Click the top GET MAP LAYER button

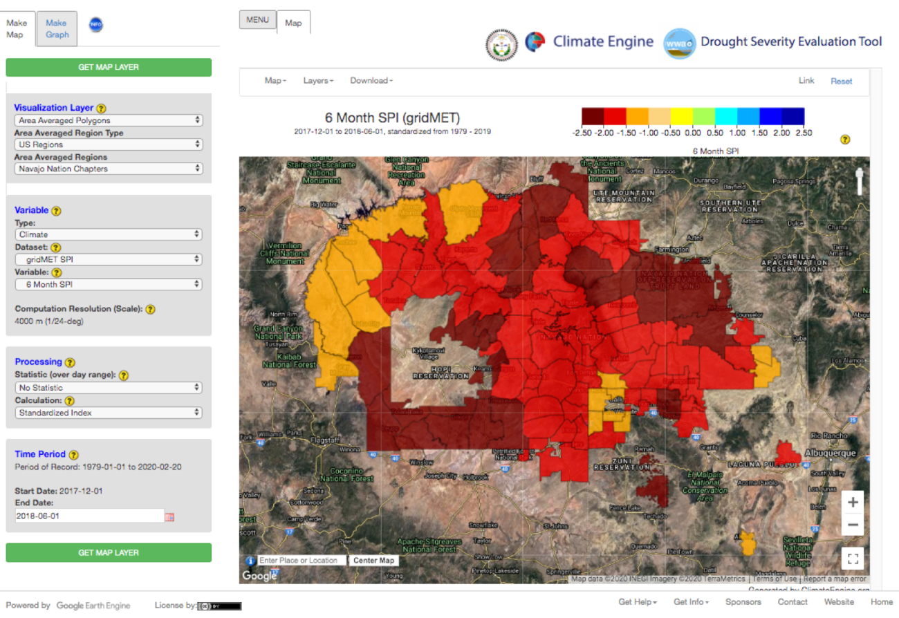tap(109, 67)
